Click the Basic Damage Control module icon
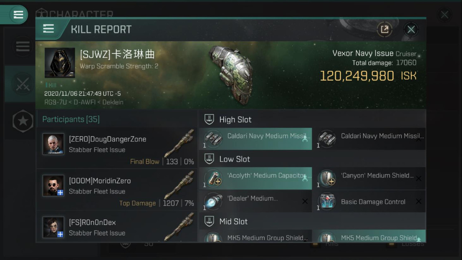The width and height of the screenshot is (462, 260). pos(327,201)
